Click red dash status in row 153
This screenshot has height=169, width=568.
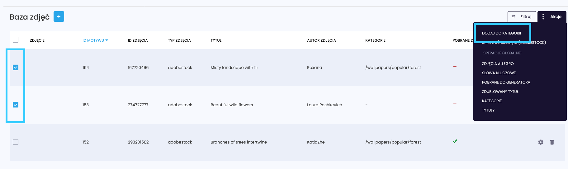455,104
